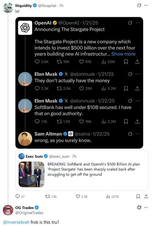
Task: Repost litquidity's post with 136 reposts
Action: [x=51, y=197]
